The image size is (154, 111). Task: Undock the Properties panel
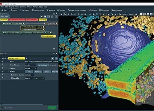click(x=54, y=54)
